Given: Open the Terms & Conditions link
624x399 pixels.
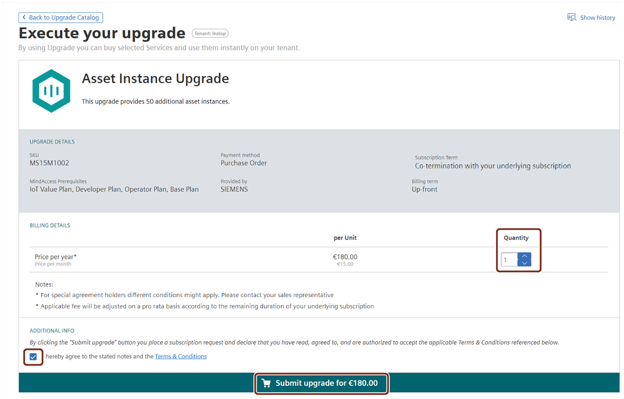Looking at the screenshot, I should tap(181, 356).
